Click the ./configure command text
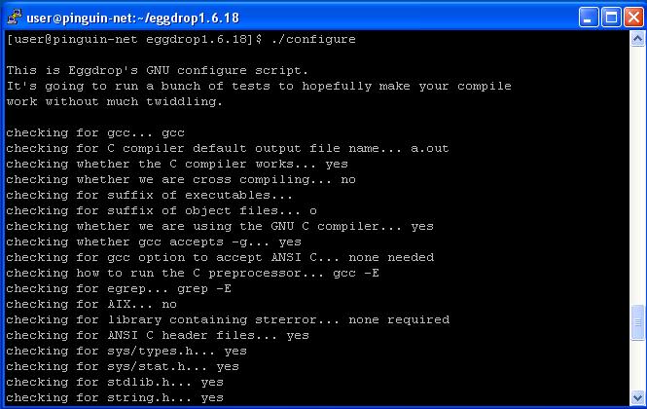 coord(313,39)
